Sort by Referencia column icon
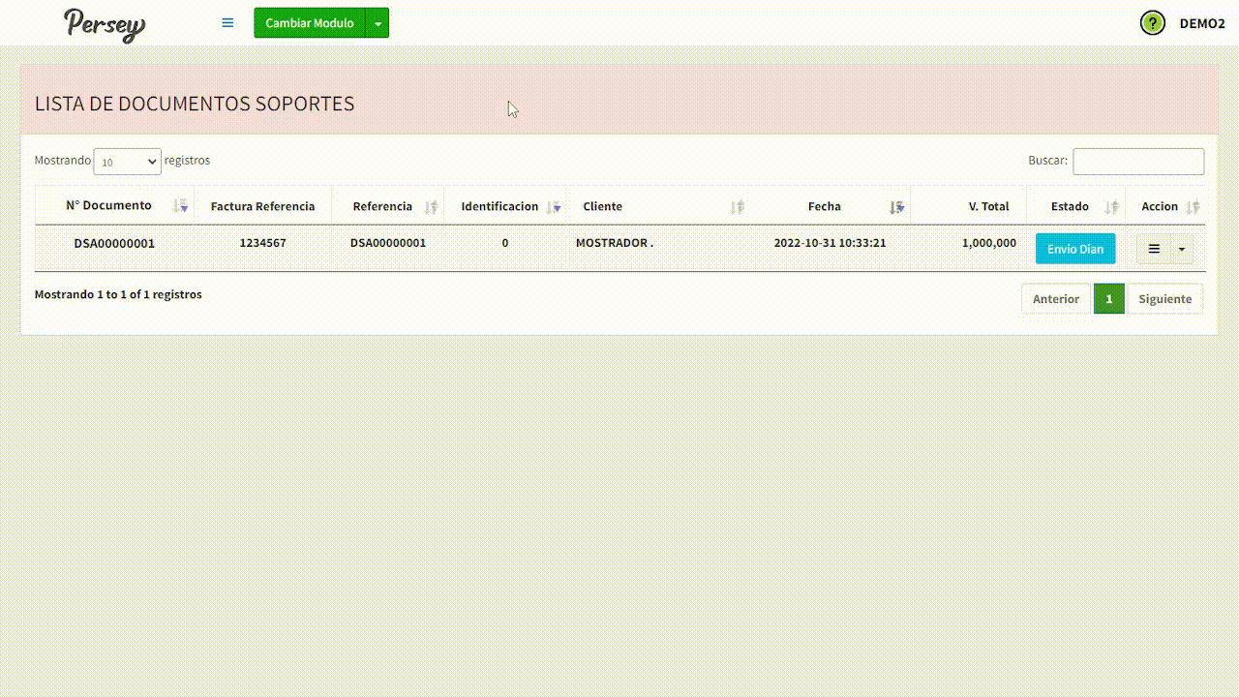The width and height of the screenshot is (1239, 697). (x=432, y=207)
